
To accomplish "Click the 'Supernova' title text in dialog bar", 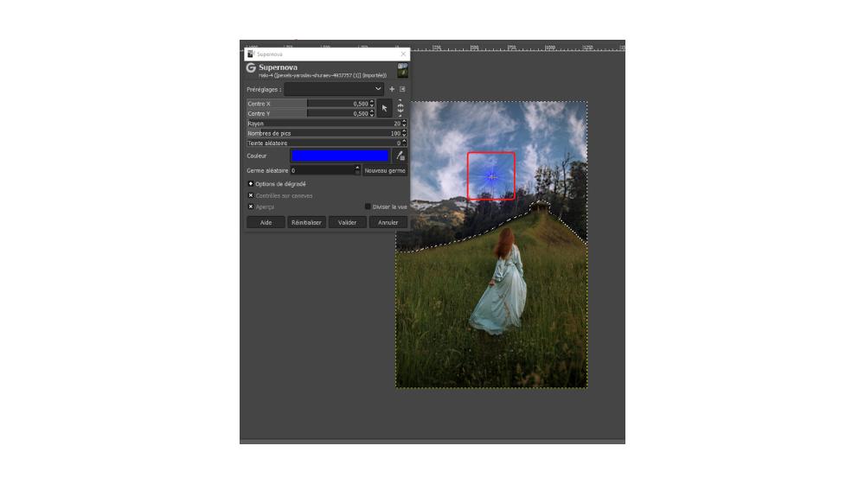I will [x=270, y=54].
